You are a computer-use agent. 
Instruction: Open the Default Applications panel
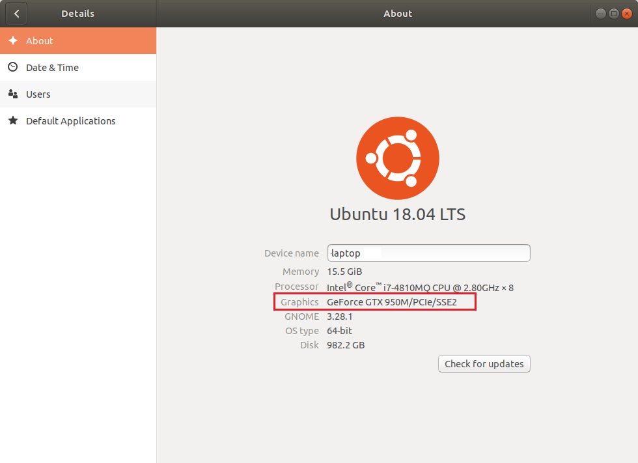pyautogui.click(x=78, y=121)
